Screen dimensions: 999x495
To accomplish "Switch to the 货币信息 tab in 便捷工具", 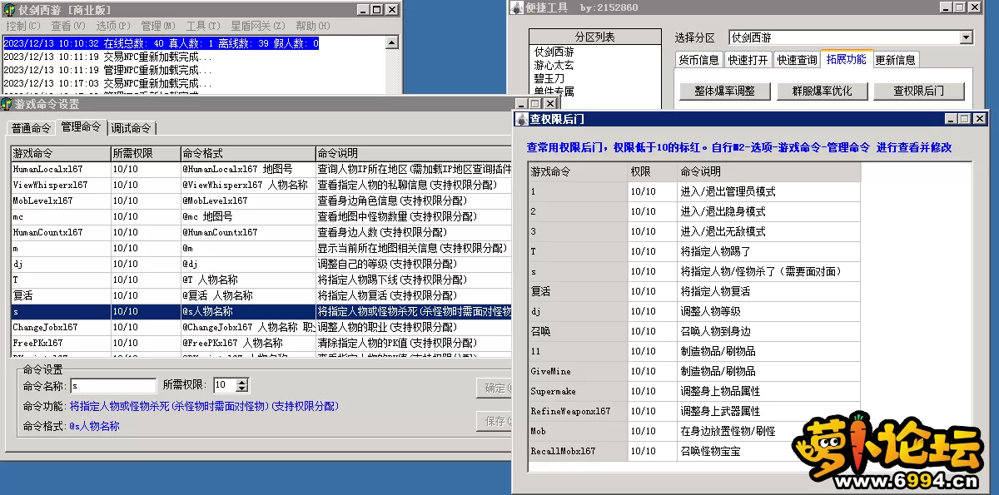I will [698, 60].
